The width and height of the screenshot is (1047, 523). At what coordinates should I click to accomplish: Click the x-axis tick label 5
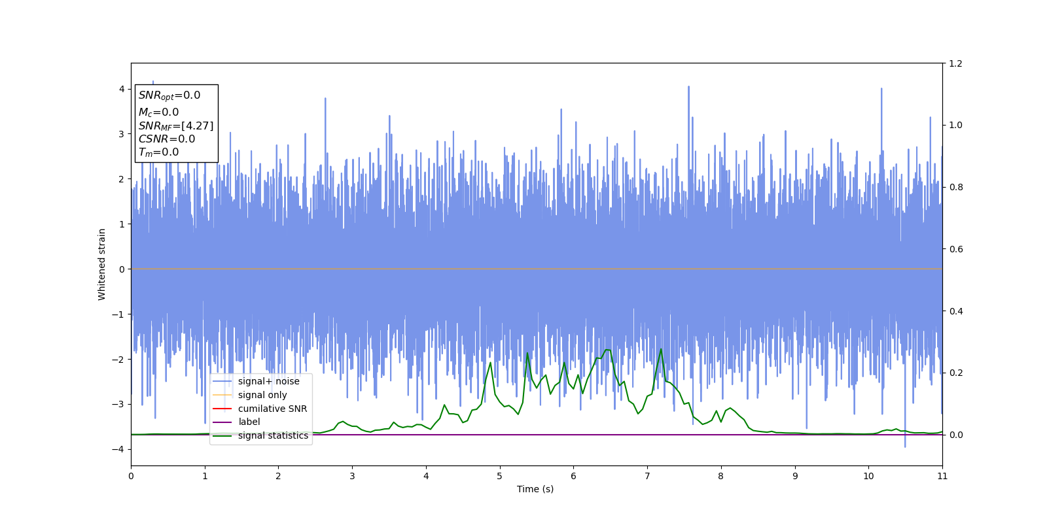coord(499,476)
